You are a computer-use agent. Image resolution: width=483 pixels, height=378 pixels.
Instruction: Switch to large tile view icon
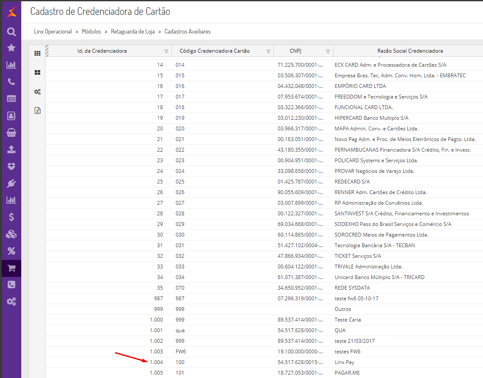click(37, 72)
